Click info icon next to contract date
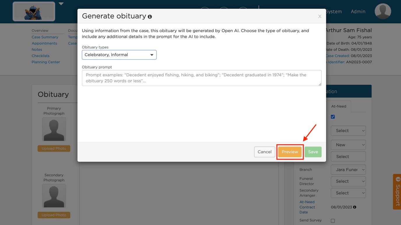This screenshot has width=401, height=225. [x=355, y=207]
